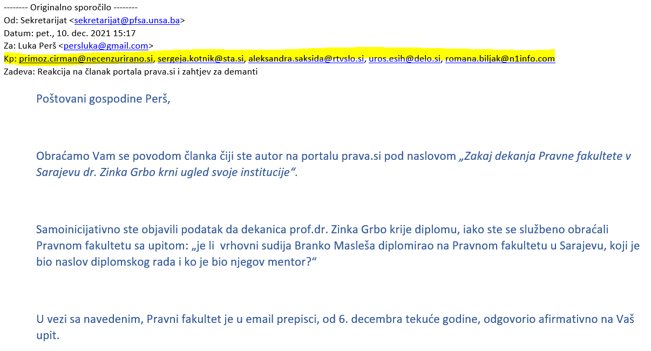Image resolution: width=651 pixels, height=351 pixels.
Task: Click the highlighted 'Kp:' label
Action: [10, 58]
